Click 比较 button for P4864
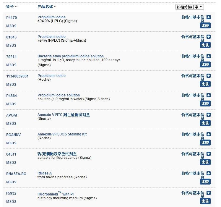The height and width of the screenshot is (207, 221). coord(205,103)
